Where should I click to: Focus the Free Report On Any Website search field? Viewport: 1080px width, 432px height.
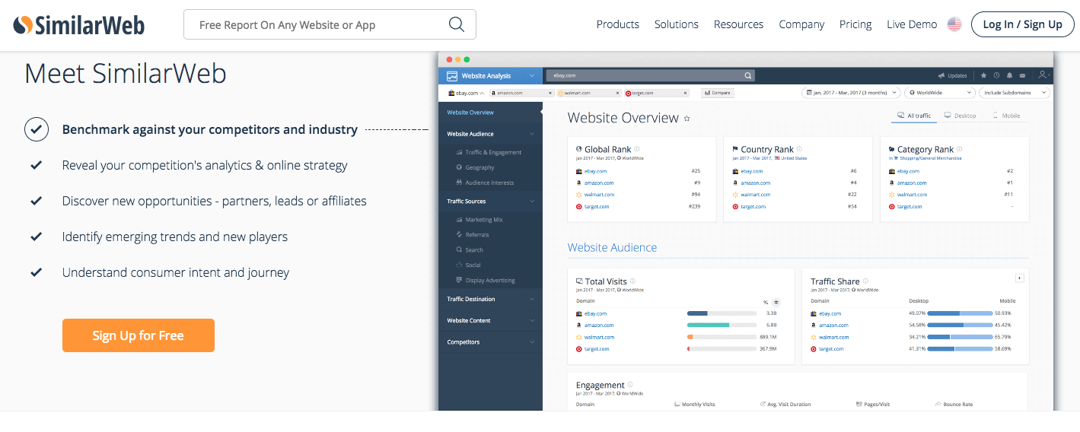point(330,24)
